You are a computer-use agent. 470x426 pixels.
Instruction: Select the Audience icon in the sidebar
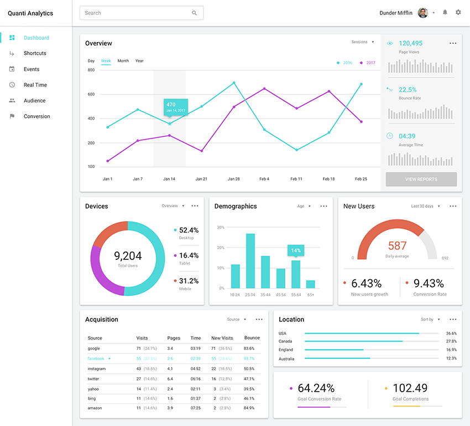[x=12, y=100]
